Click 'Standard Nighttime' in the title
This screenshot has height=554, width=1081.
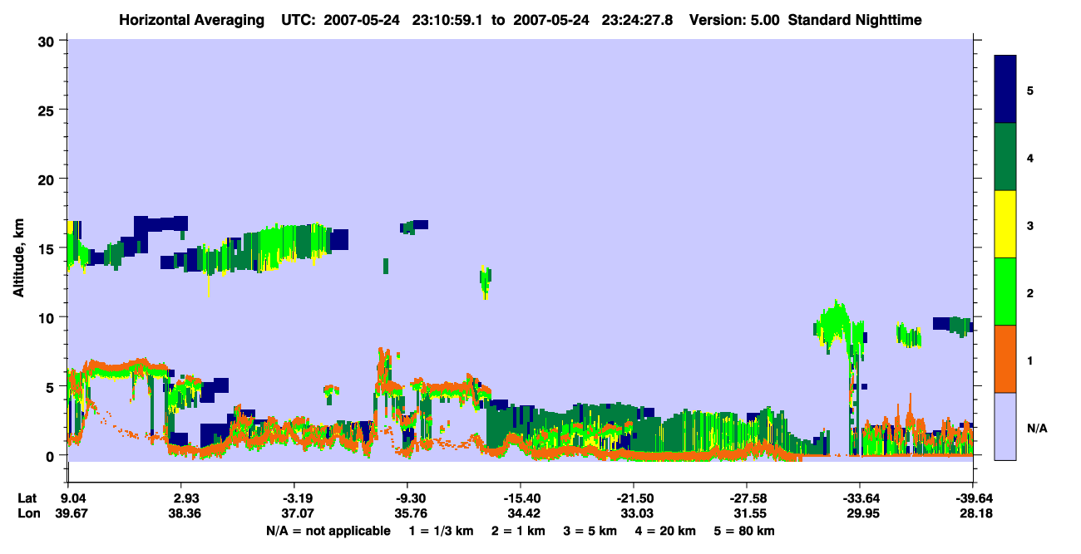point(855,20)
